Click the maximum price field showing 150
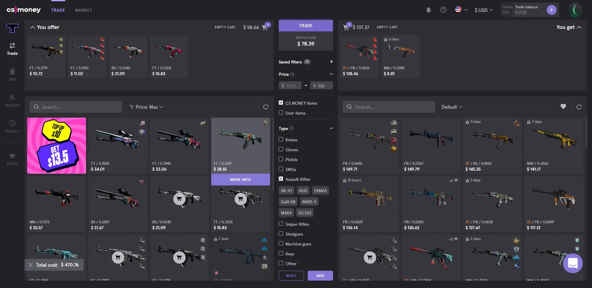This screenshot has height=288, width=592. 322,86
